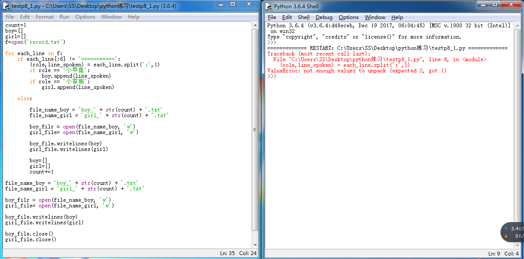Open the File menu in the editor window

tap(9, 16)
